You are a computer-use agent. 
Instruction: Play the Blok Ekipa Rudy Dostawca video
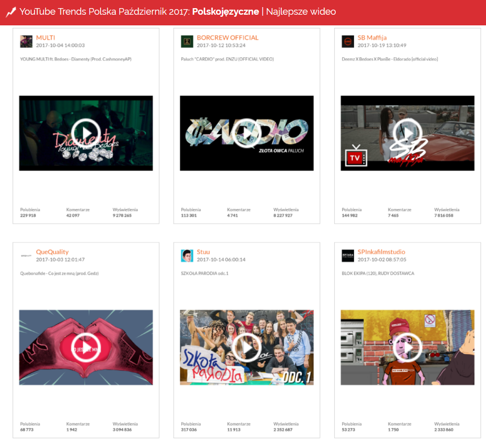[407, 347]
